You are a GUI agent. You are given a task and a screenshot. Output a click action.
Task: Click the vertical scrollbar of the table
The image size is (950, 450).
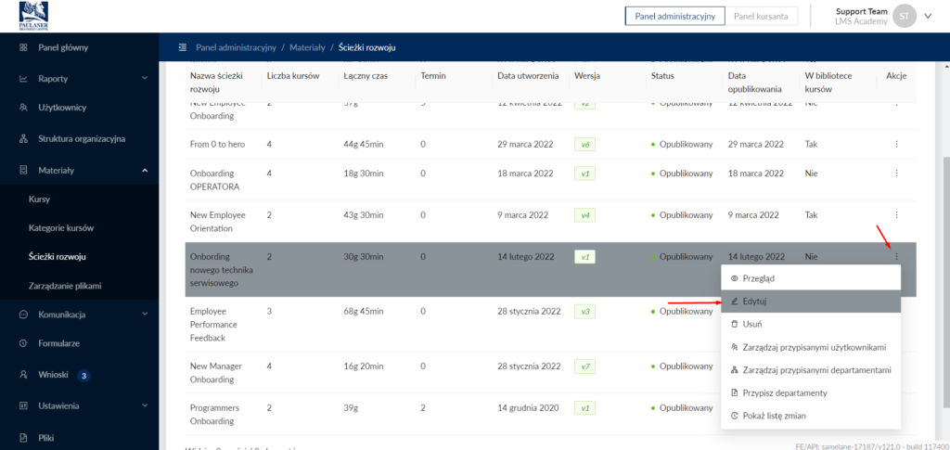[944, 232]
